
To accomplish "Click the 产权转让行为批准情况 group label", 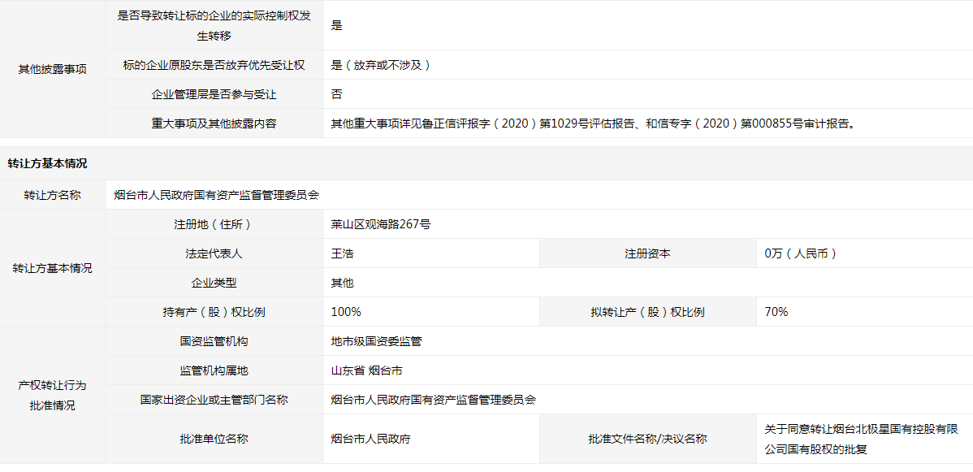I will click(53, 396).
